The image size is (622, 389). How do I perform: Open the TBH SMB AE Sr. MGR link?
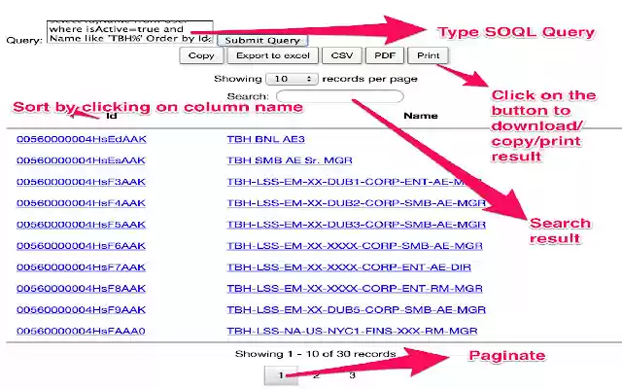point(290,160)
